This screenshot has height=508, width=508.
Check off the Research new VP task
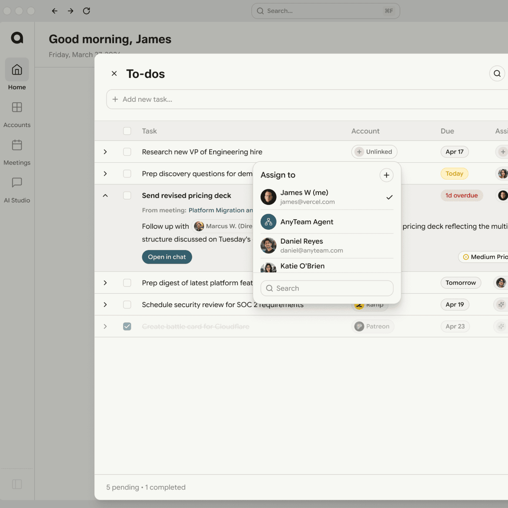(127, 152)
